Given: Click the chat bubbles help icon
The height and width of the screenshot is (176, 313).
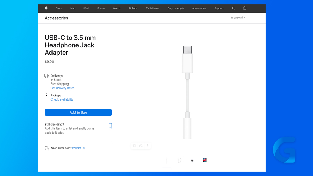Looking at the screenshot, I should pos(47,148).
